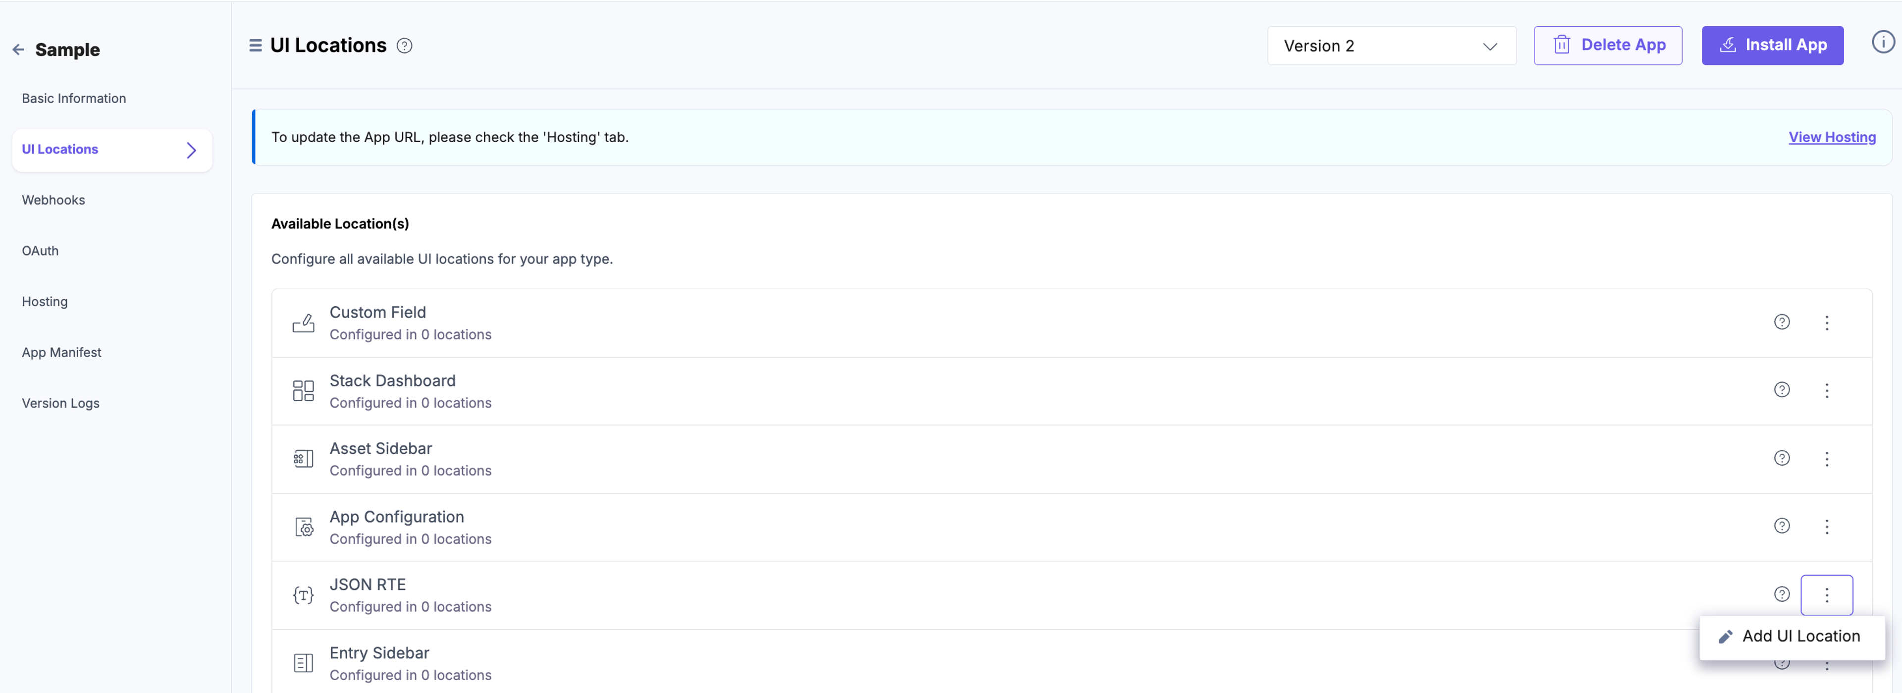Click the Delete App button
The height and width of the screenshot is (693, 1902).
tap(1607, 46)
